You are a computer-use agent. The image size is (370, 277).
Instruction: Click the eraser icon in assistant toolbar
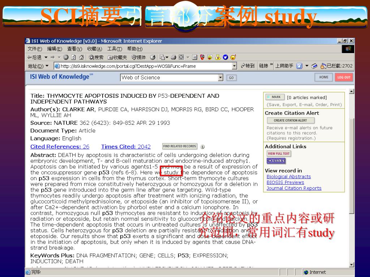point(314,66)
